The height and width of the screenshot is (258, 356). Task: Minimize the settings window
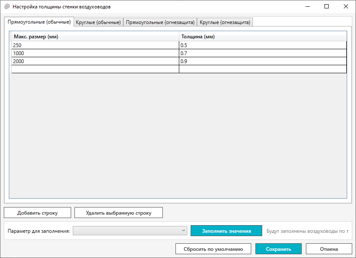click(308, 7)
